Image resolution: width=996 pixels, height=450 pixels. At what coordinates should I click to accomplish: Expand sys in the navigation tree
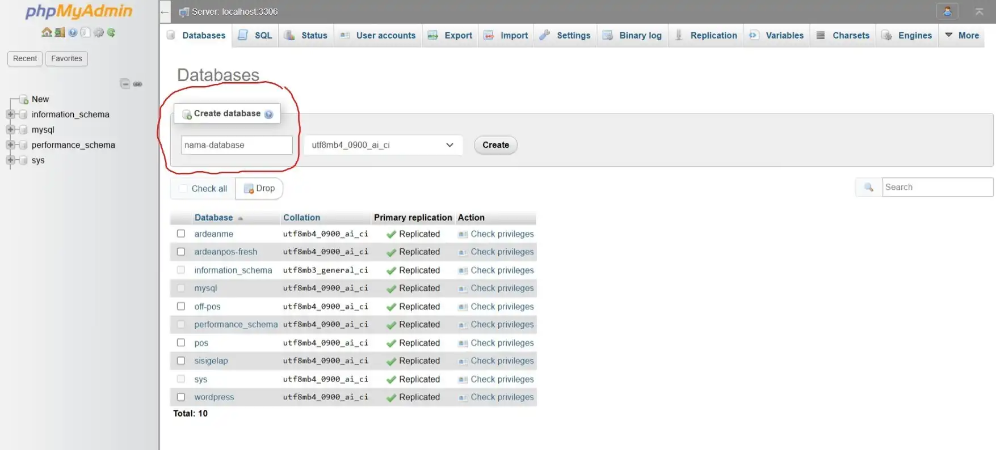10,160
